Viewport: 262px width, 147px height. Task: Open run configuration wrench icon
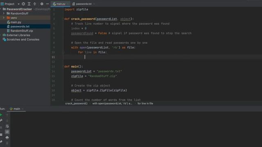click(1, 120)
